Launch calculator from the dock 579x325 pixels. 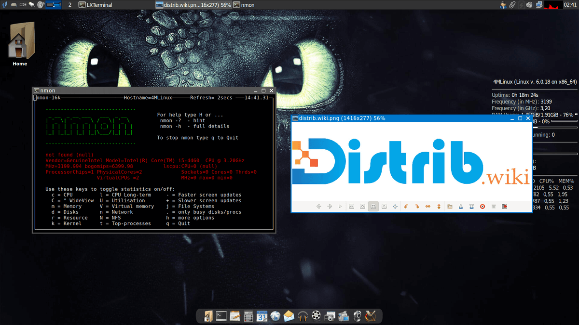[x=248, y=316]
